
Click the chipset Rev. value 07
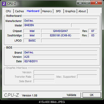(93, 31)
